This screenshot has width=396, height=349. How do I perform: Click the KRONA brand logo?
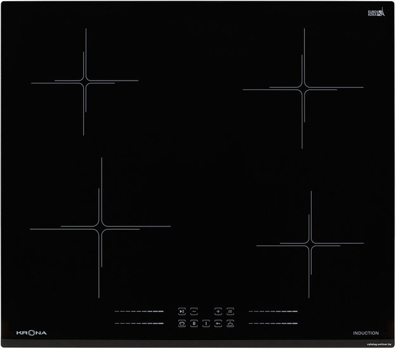click(x=31, y=333)
